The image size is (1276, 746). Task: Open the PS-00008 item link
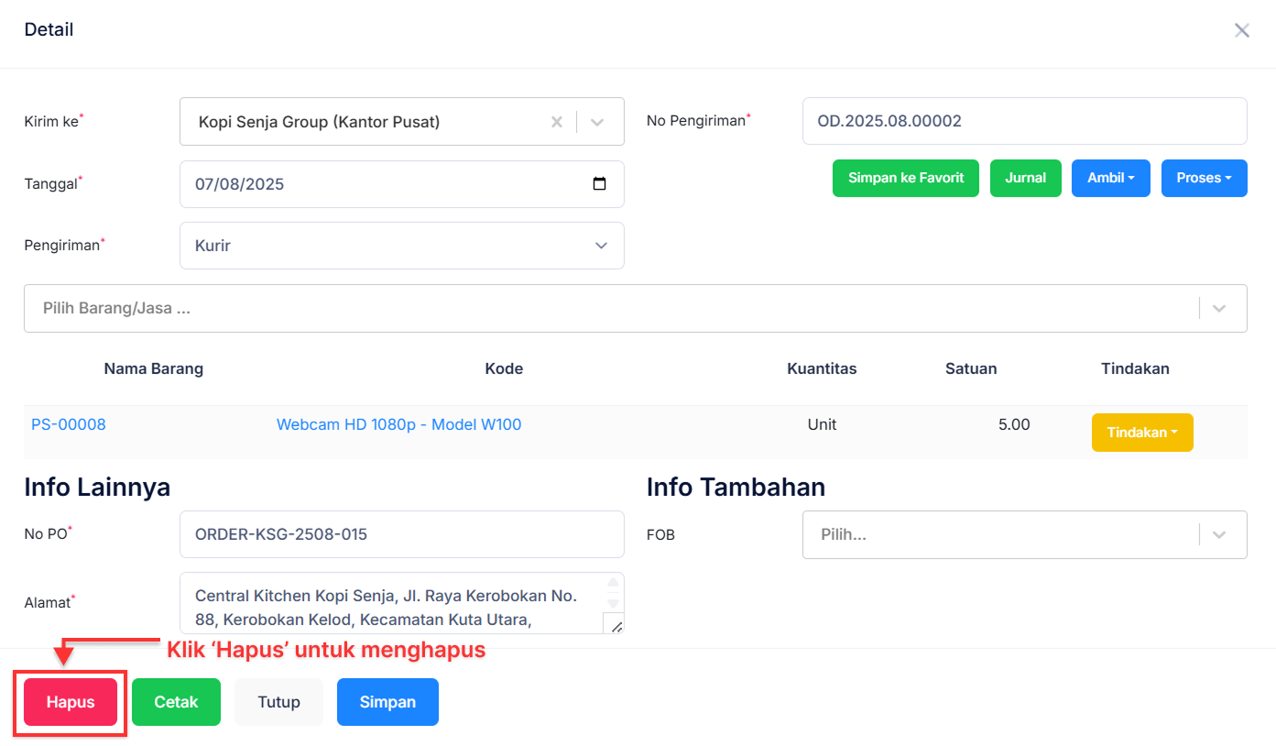pos(69,424)
